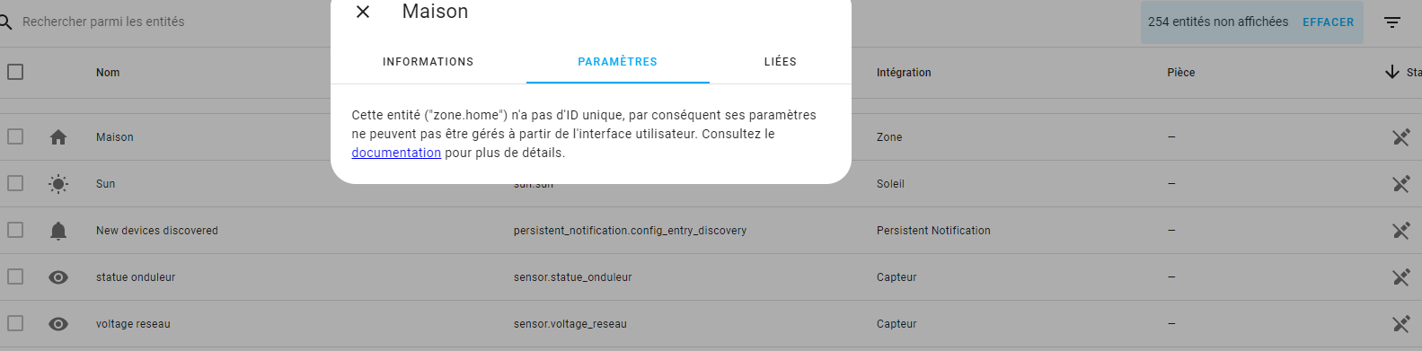The image size is (1422, 351).
Task: Click EFFACER to clear the filter
Action: 1328,22
